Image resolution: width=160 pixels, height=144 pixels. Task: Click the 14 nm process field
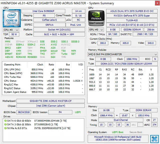[x=78, y=11]
